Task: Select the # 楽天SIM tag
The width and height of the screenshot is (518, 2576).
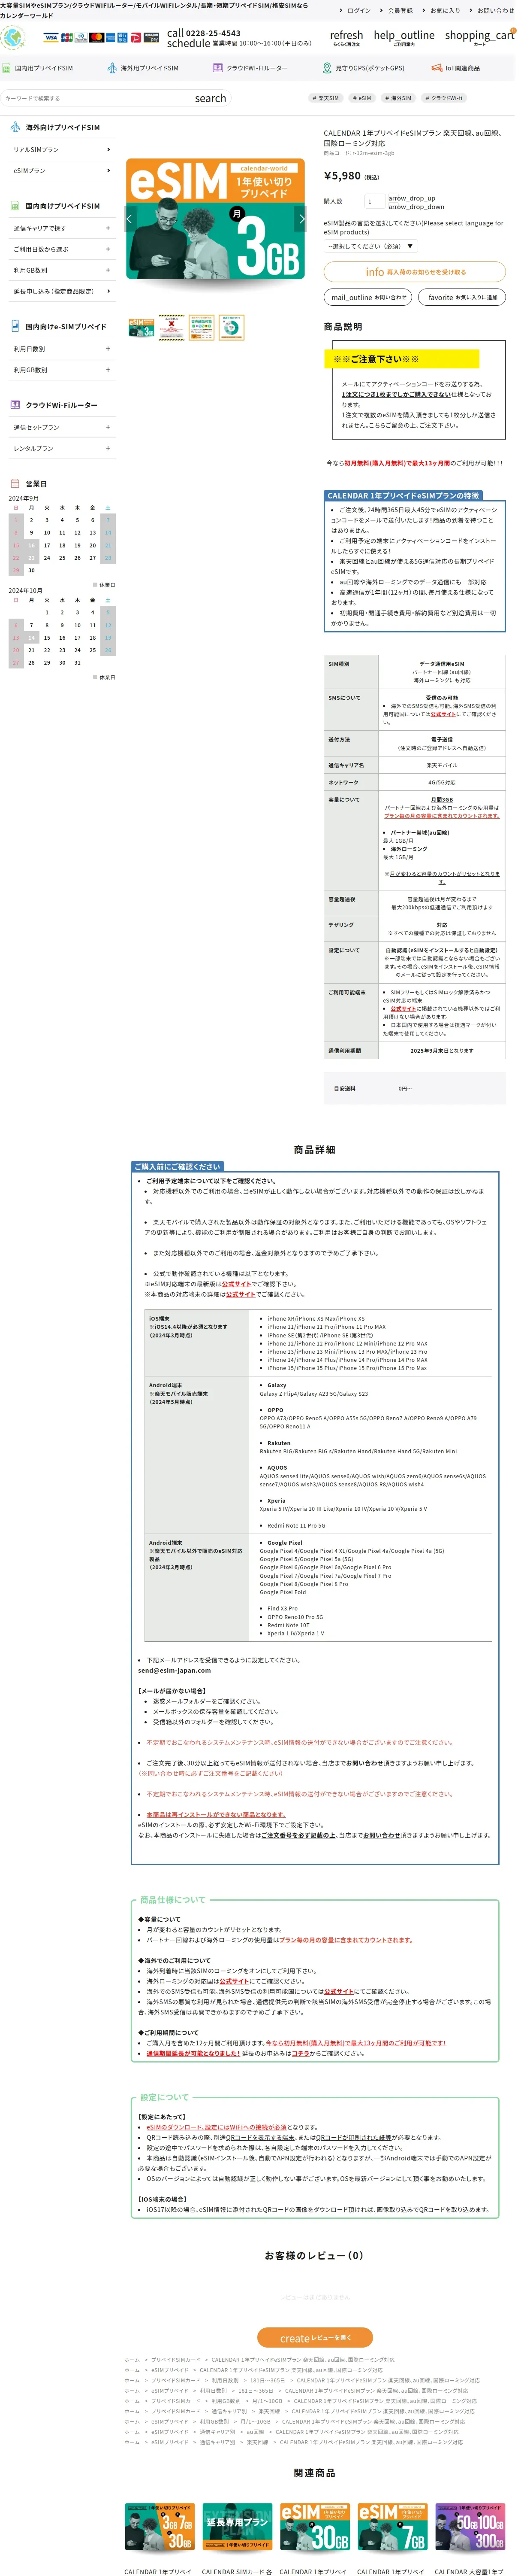Action: pyautogui.click(x=326, y=98)
